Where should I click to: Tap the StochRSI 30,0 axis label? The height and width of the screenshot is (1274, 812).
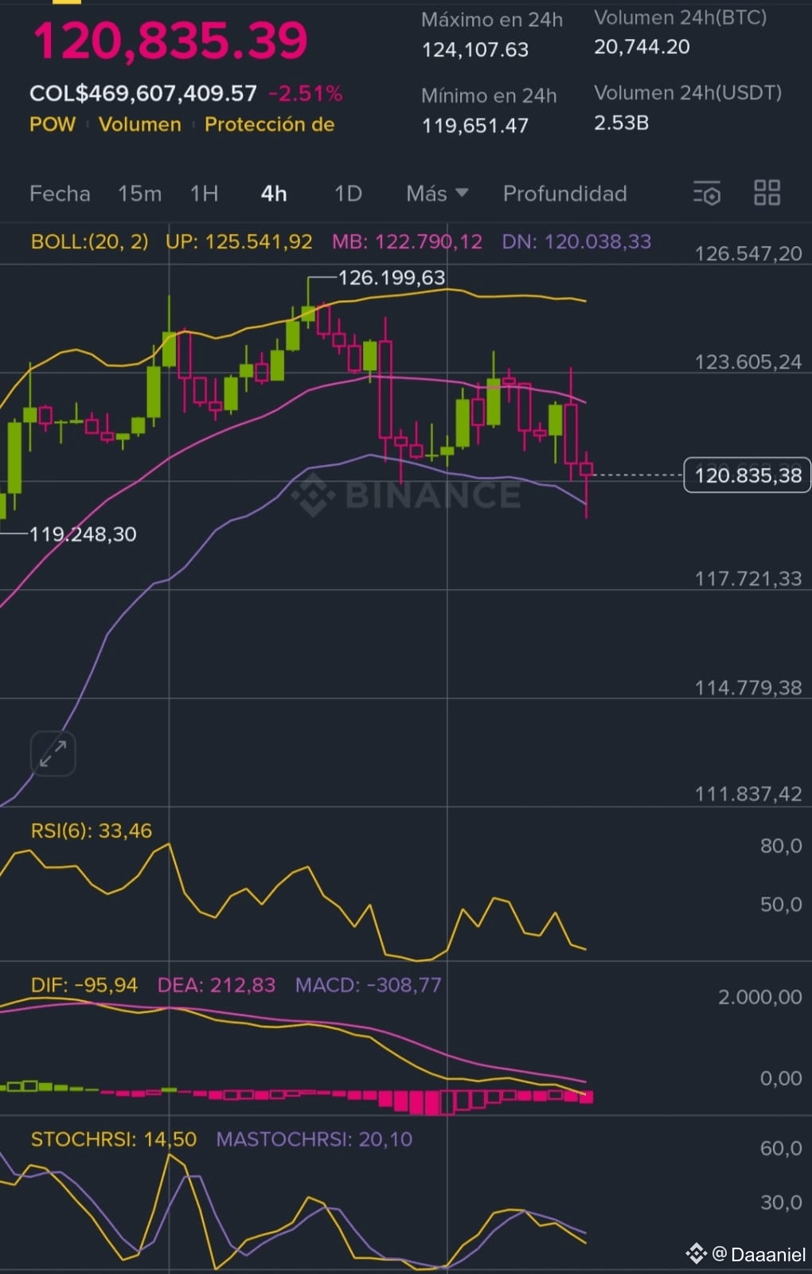(781, 1202)
